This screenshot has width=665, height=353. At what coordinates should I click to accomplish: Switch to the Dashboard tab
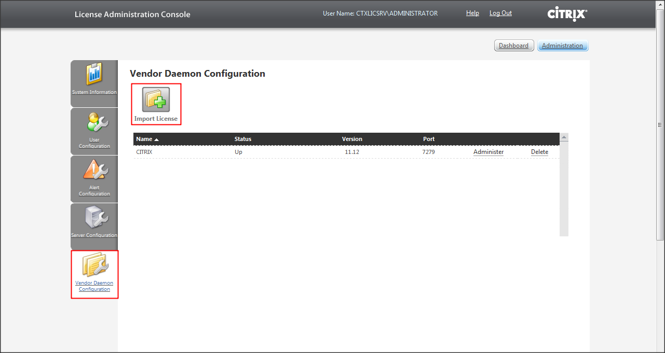coord(513,46)
